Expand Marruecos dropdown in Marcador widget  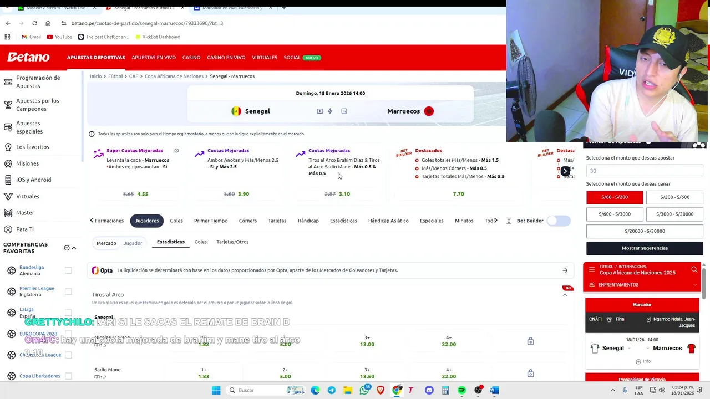648,349
